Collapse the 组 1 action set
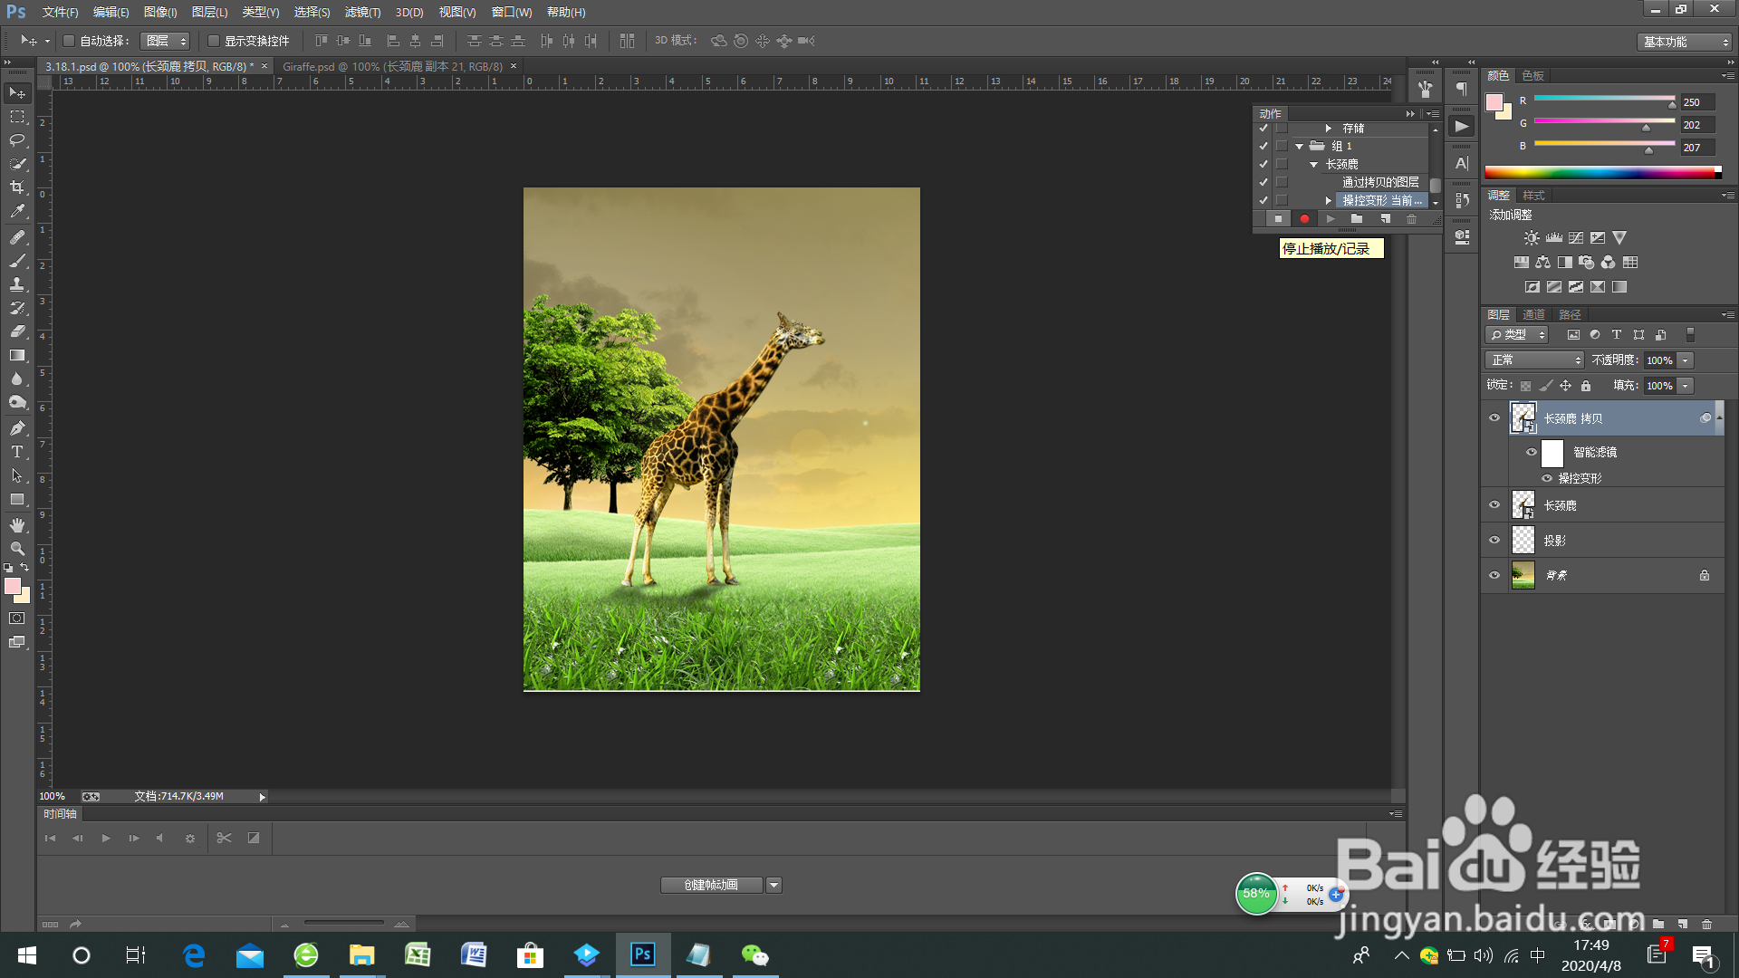1739x978 pixels. coord(1300,146)
